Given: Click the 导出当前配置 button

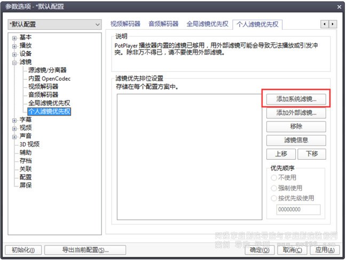Looking at the screenshot, I should 85,250.
